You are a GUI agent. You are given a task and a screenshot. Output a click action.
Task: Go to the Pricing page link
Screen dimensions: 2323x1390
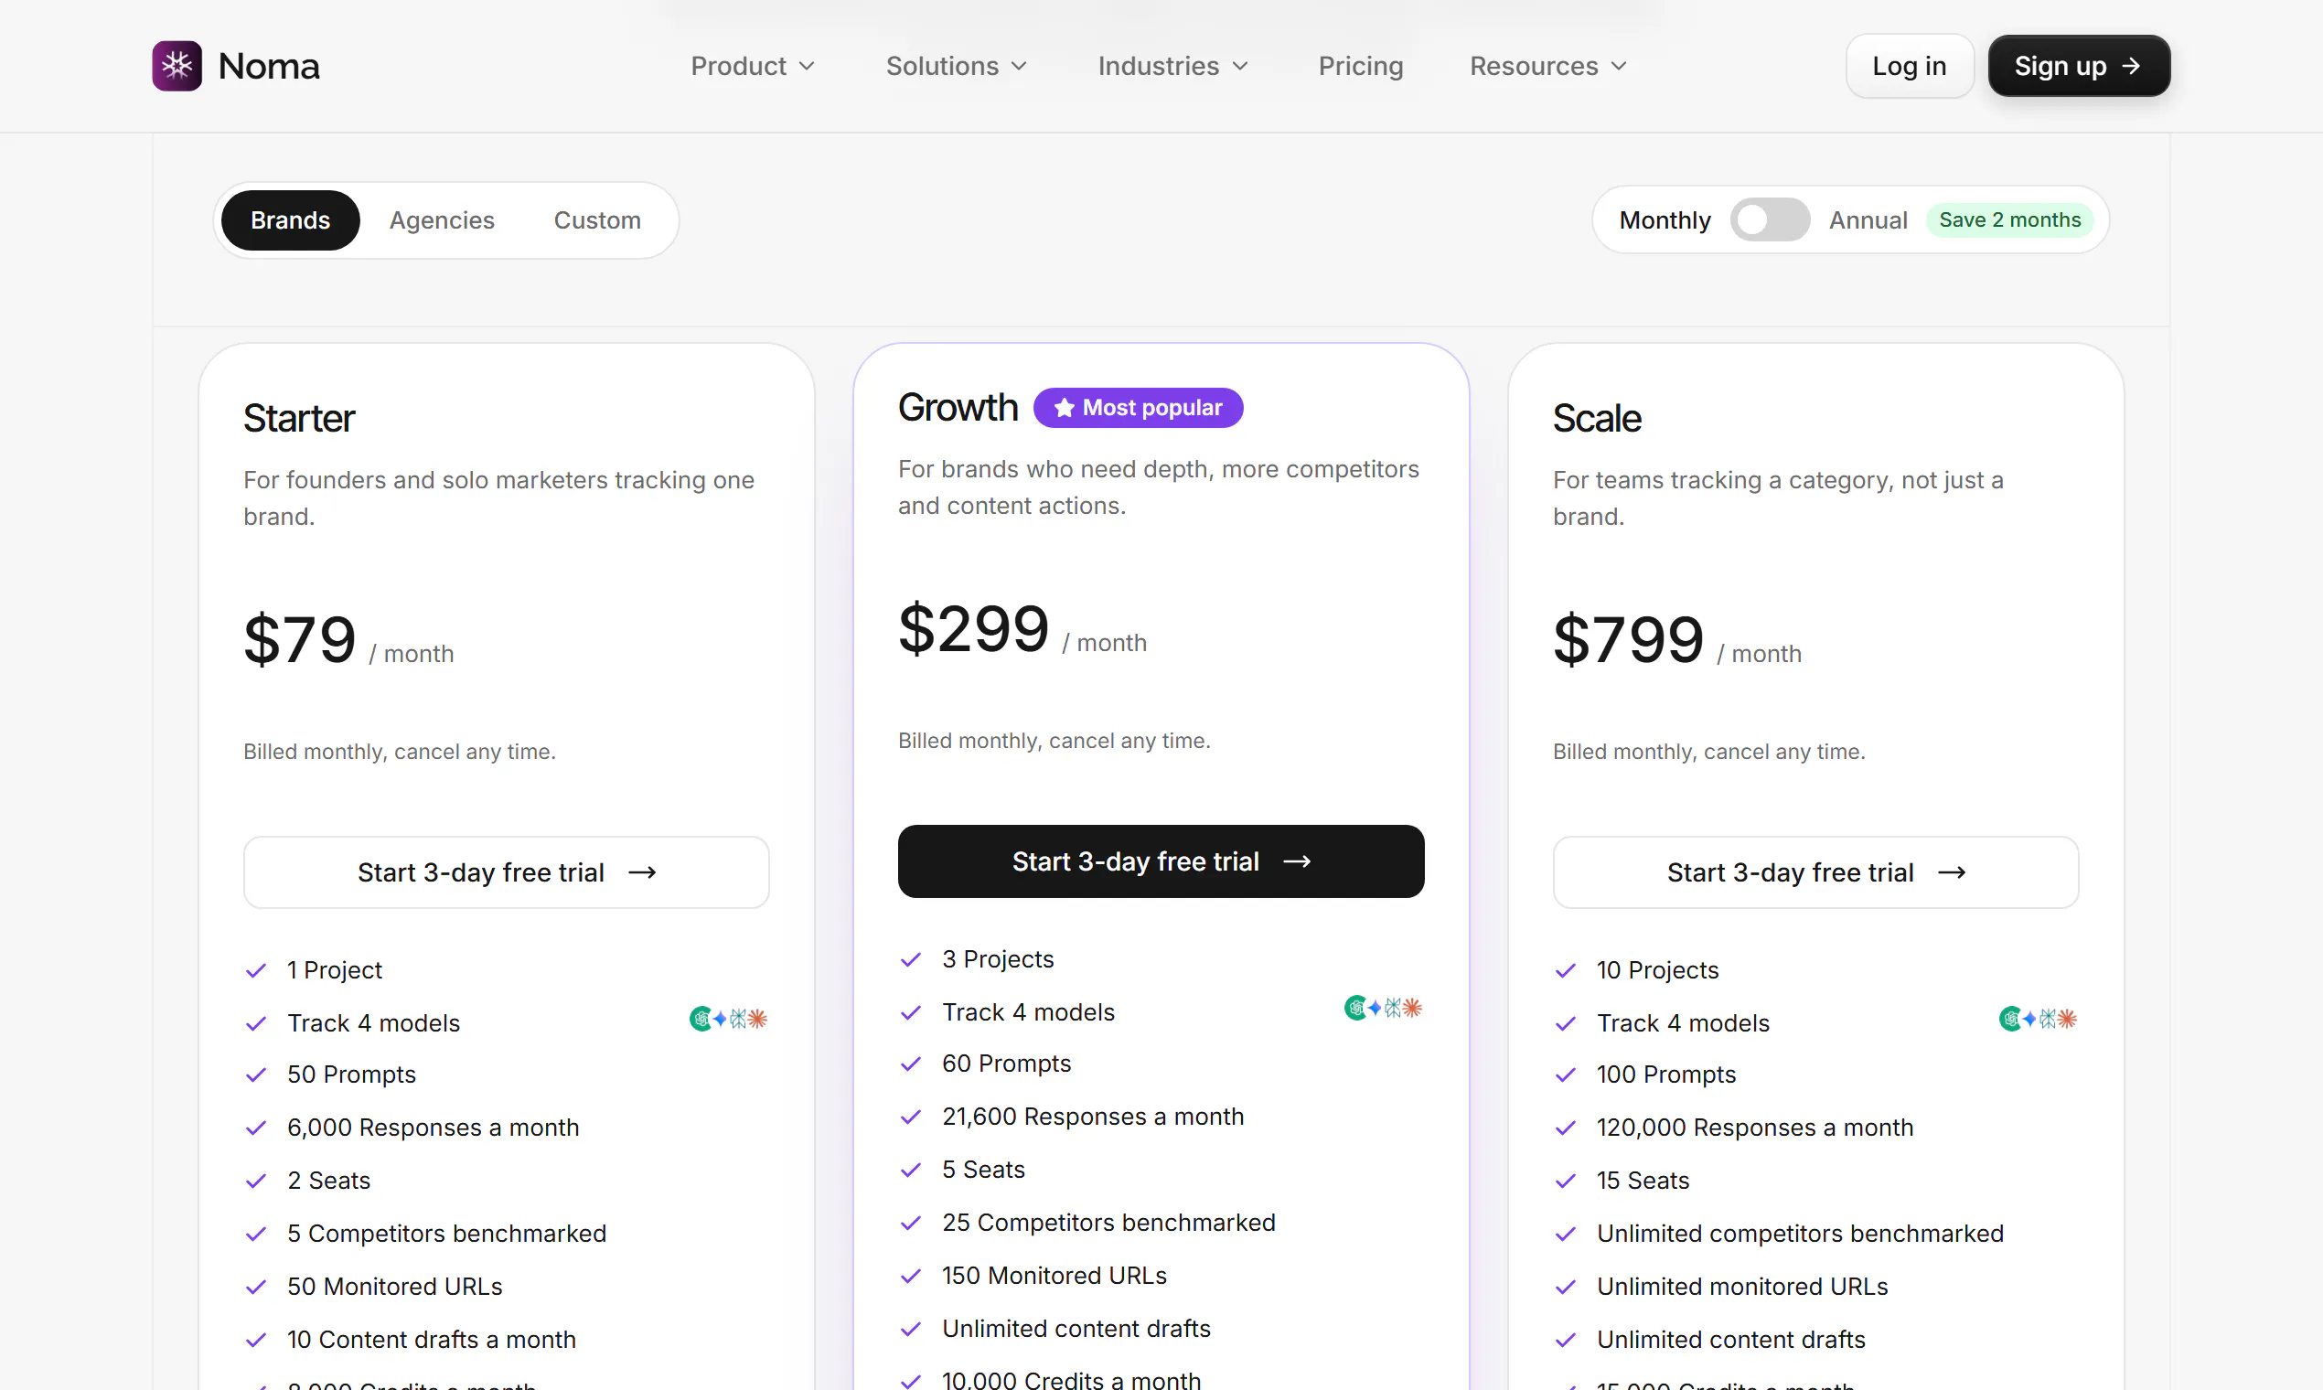(1360, 66)
